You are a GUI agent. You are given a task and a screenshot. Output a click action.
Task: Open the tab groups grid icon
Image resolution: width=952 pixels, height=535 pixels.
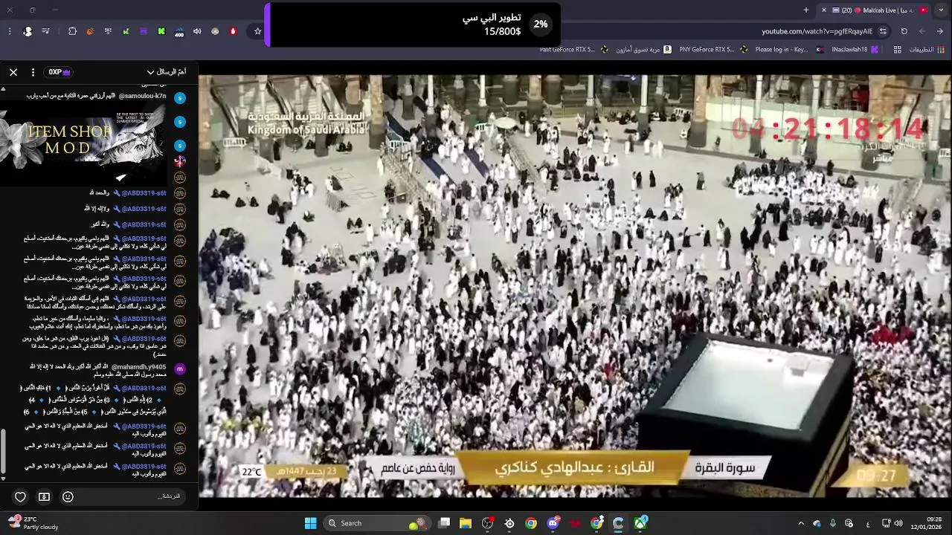point(898,50)
